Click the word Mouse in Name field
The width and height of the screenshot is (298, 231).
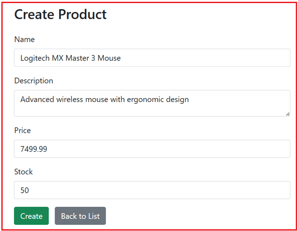tap(109, 58)
